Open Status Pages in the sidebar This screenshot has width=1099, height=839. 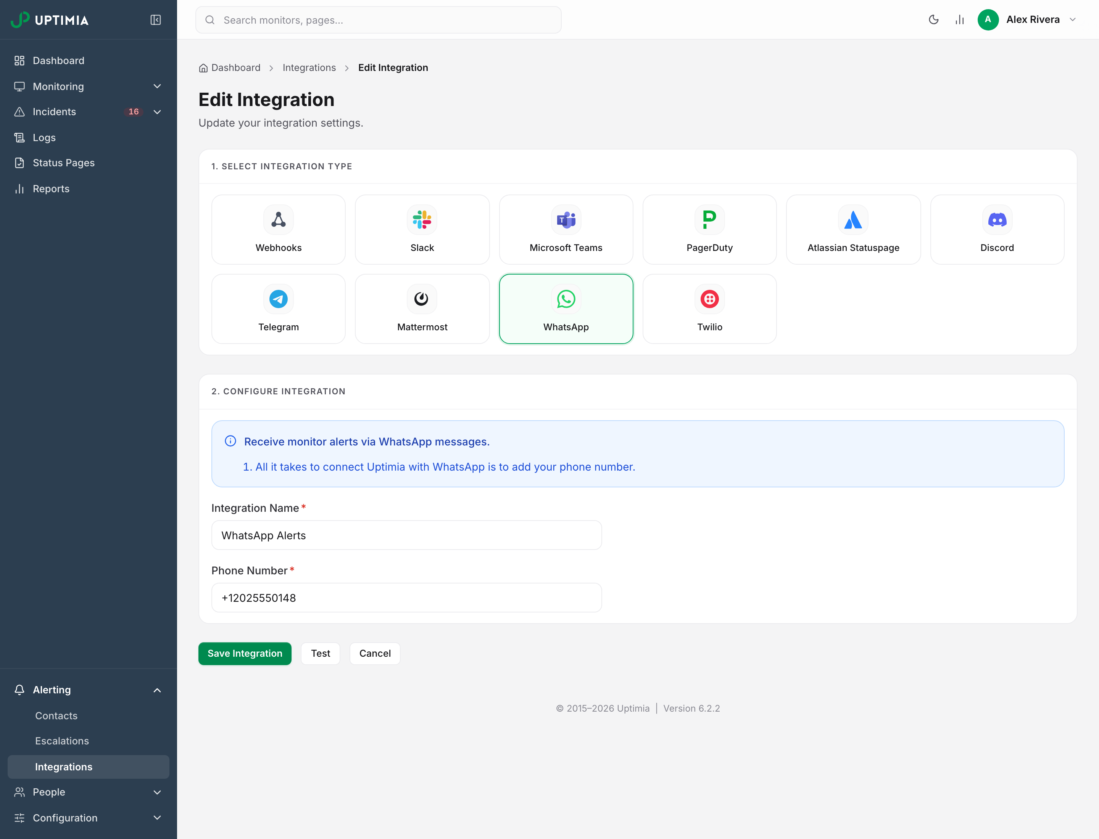[x=89, y=163]
